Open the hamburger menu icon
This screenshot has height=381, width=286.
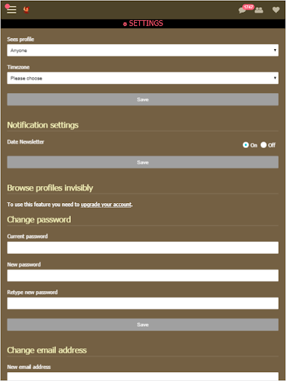tap(11, 10)
